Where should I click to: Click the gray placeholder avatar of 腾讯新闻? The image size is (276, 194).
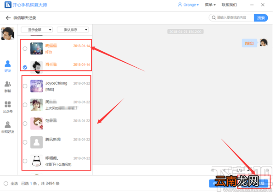(36, 142)
